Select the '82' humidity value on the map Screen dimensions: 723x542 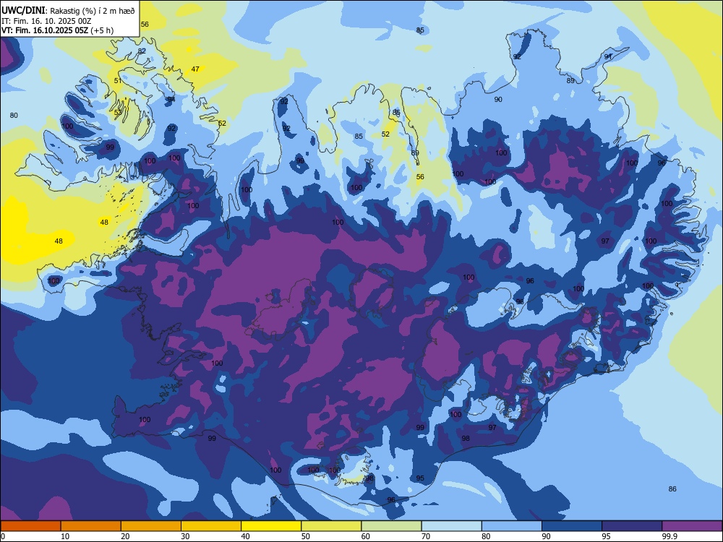pyautogui.click(x=142, y=51)
